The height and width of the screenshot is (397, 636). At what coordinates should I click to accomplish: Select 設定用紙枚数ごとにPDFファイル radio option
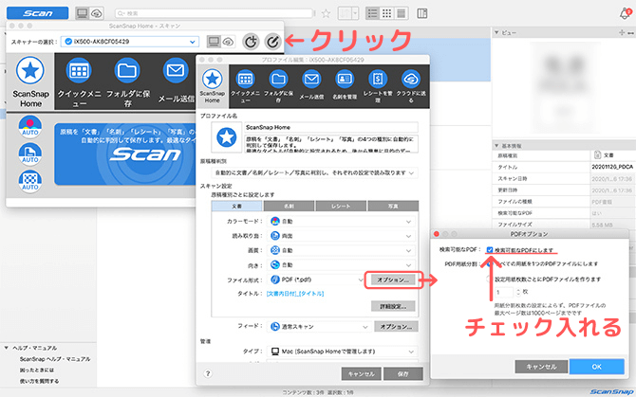pos(489,279)
